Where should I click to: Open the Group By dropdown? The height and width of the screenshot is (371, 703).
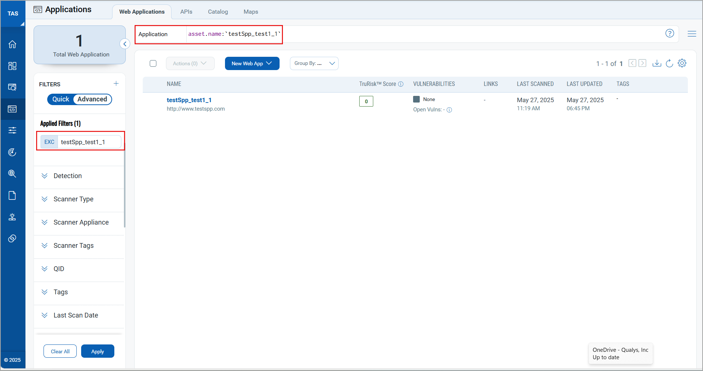314,63
